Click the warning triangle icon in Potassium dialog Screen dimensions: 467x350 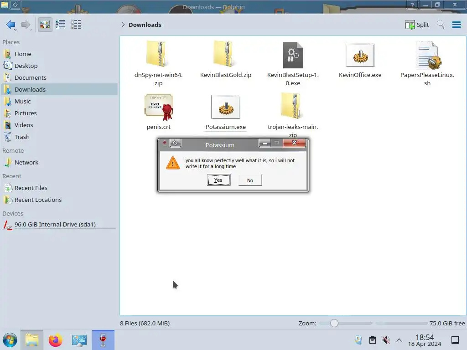pos(173,163)
